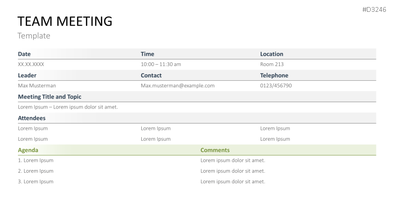Click the TEAM MEETING title text
Image resolution: width=393 pixels, height=220 pixels.
tap(65, 21)
